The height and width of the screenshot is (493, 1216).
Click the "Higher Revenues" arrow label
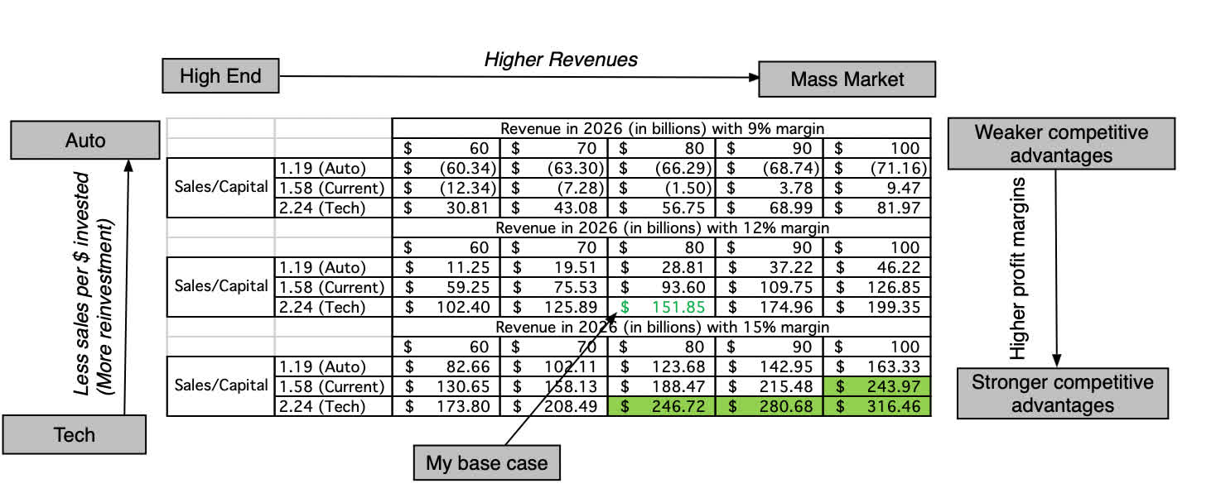pos(560,59)
